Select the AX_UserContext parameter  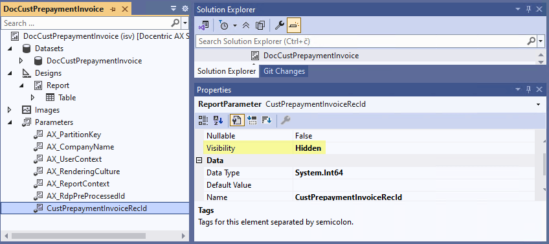pos(74,159)
